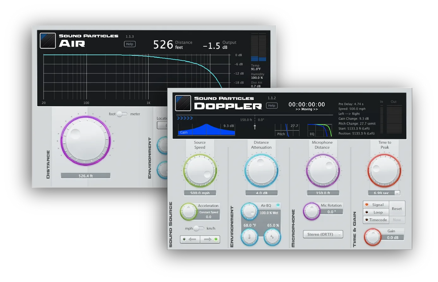Click the Distance knob in Air window

(x=86, y=141)
